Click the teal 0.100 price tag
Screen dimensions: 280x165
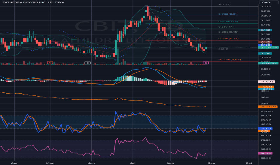pyautogui.click(x=265, y=53)
